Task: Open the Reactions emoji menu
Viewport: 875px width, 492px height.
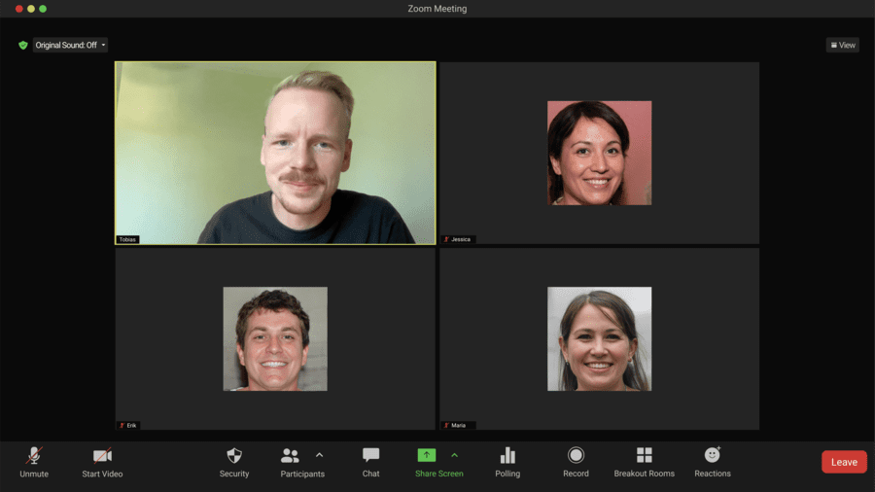Action: tap(712, 456)
